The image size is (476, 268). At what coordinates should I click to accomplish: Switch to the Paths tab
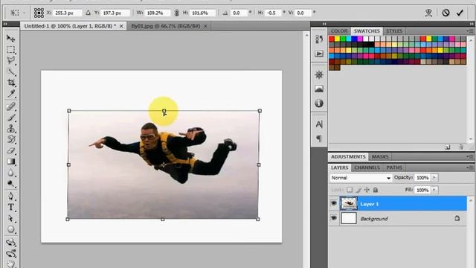[x=394, y=167]
